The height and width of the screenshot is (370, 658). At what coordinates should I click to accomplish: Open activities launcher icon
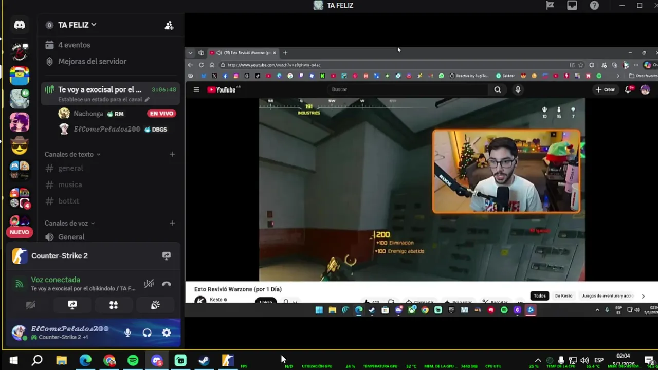click(114, 305)
